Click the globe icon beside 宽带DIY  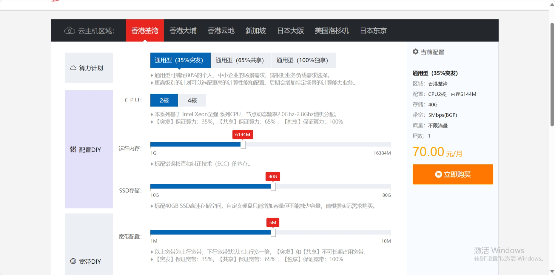pos(73,261)
